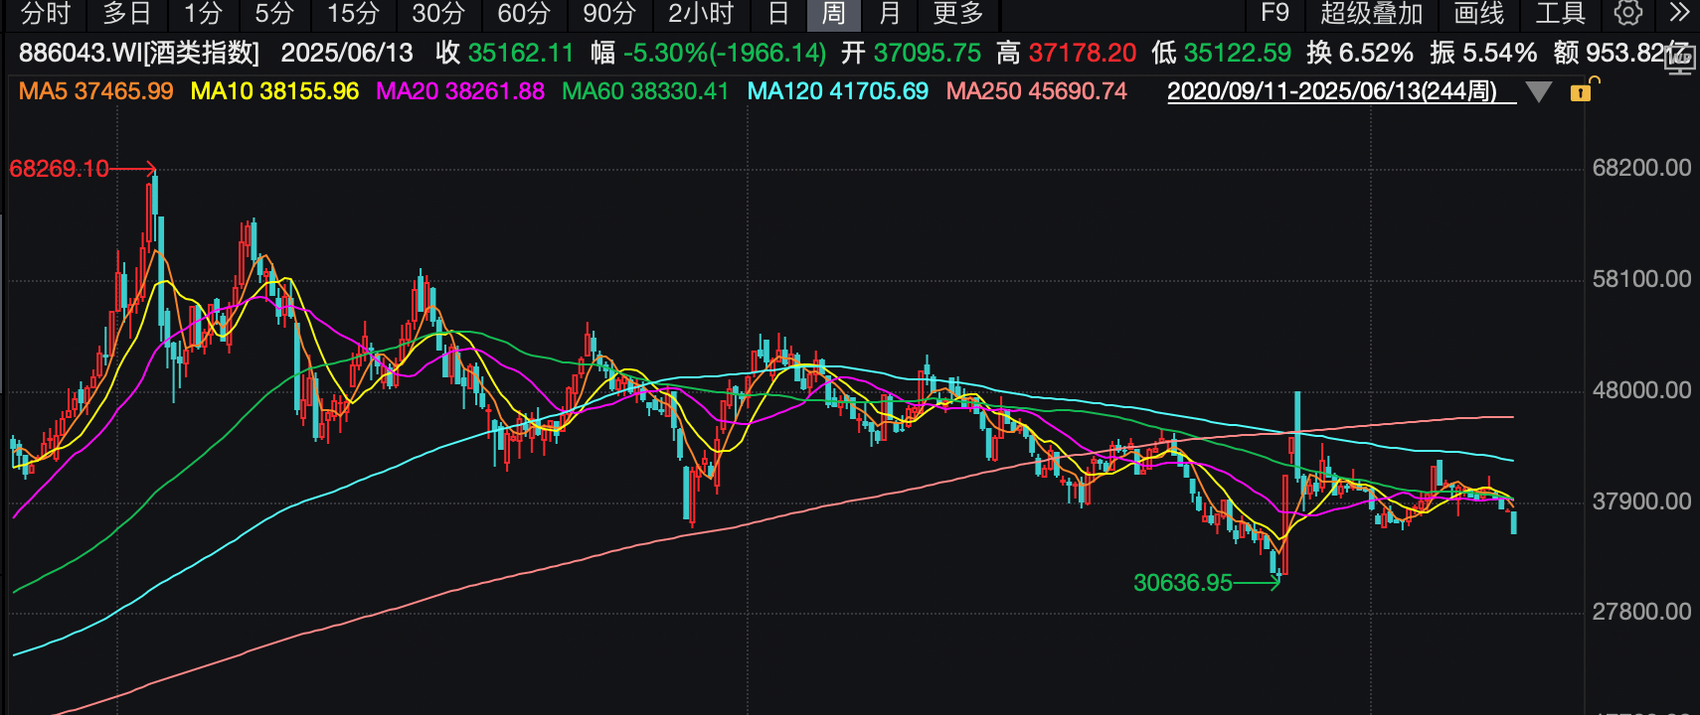Click the 30636.95 low price marker
The width and height of the screenshot is (1700, 715).
click(1183, 583)
